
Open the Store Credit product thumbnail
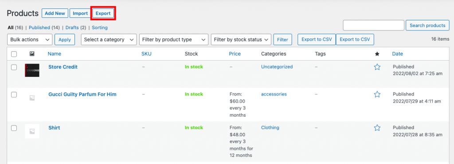(x=32, y=70)
